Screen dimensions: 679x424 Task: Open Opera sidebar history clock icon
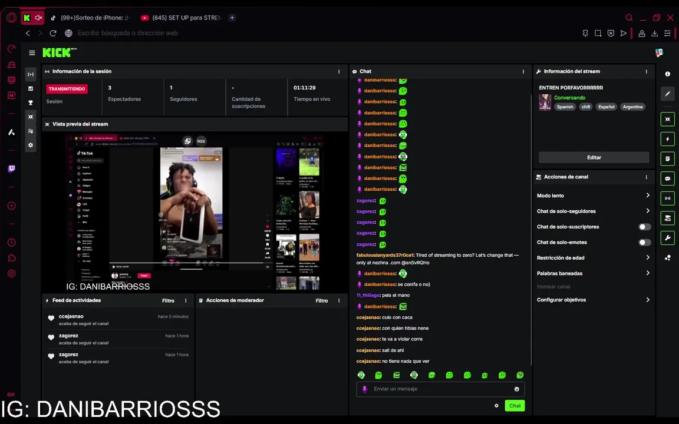tap(12, 242)
